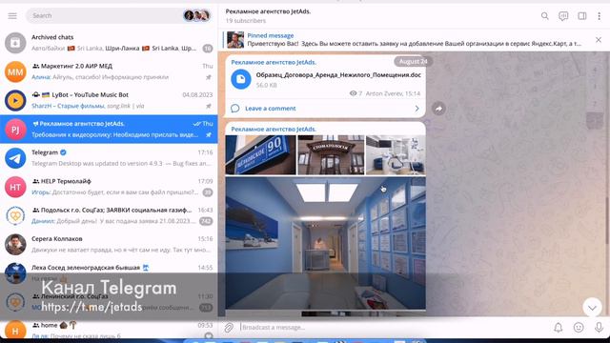Image resolution: width=610 pixels, height=343 pixels.
Task: Open the channel discussion comments icon
Action: 563,16
